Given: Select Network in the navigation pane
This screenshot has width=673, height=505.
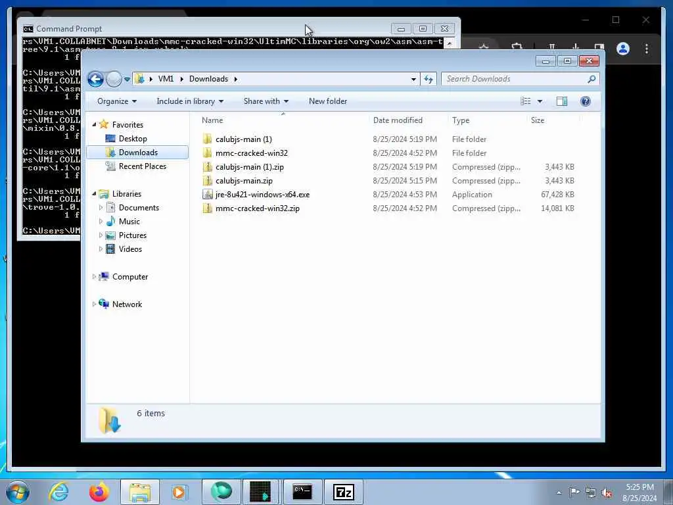Looking at the screenshot, I should 127,304.
